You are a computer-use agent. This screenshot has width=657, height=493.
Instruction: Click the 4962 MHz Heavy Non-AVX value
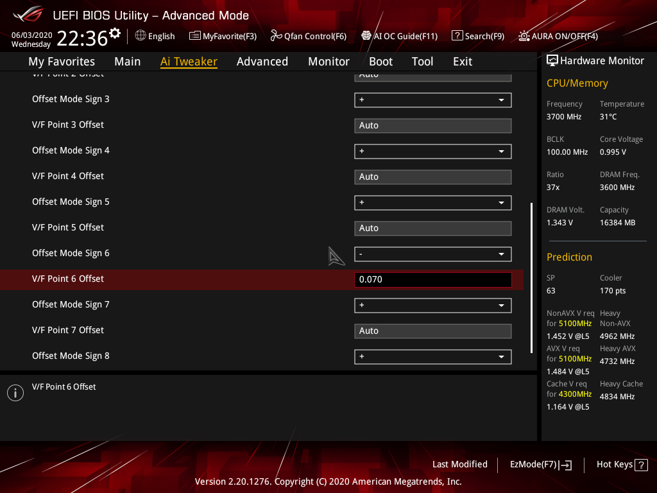(x=617, y=336)
